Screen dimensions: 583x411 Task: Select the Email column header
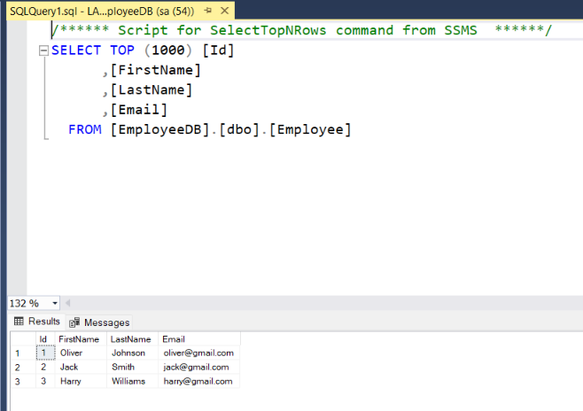click(199, 339)
